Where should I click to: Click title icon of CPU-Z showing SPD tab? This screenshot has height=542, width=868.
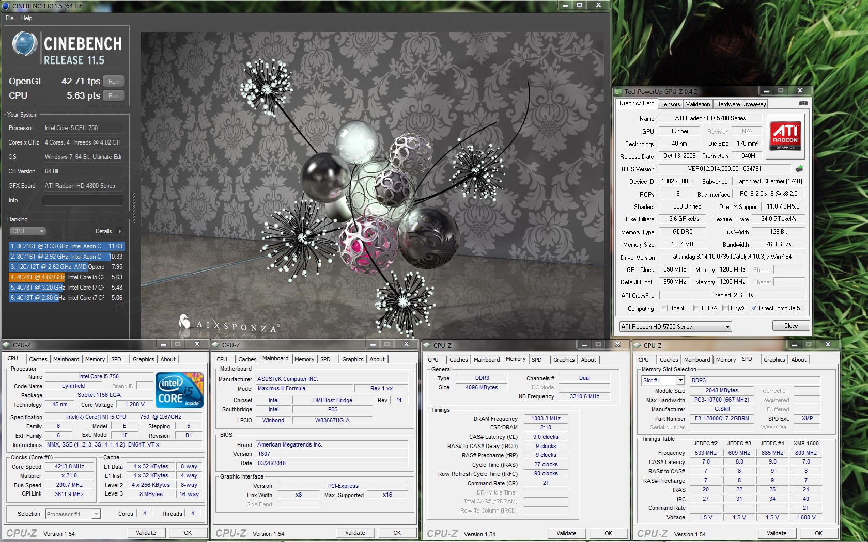coord(637,345)
